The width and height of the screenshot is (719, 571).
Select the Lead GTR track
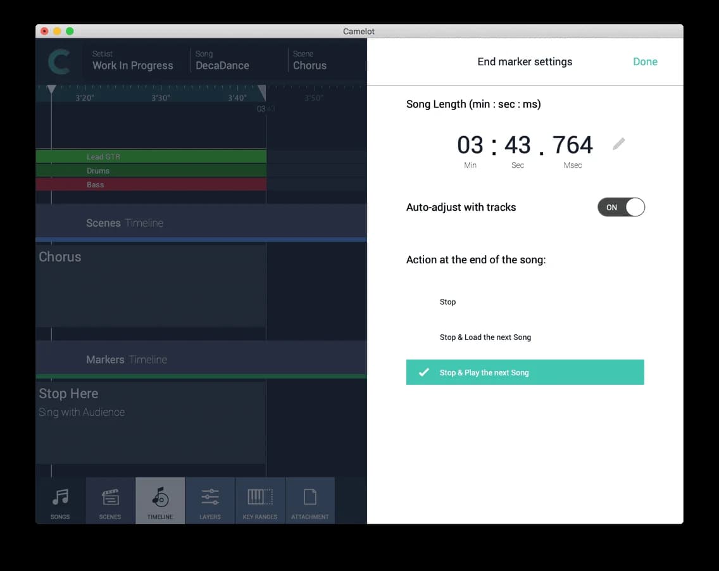[x=151, y=156]
